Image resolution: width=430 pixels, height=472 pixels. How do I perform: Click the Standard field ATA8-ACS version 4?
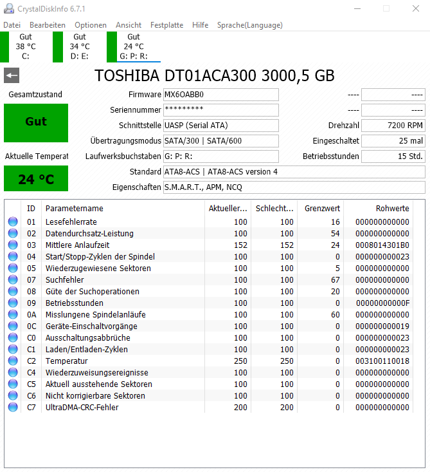294,172
